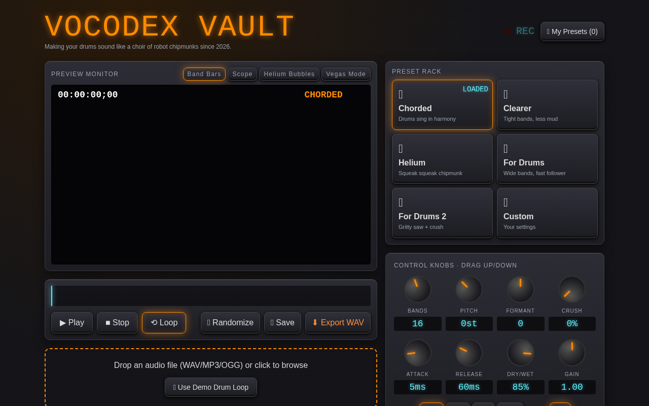This screenshot has height=406, width=649.
Task: Save the current settings
Action: (282, 323)
